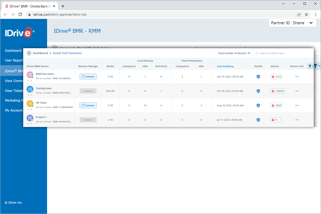Check the health shield for Project-1
The image size is (321, 214).
(258, 120)
